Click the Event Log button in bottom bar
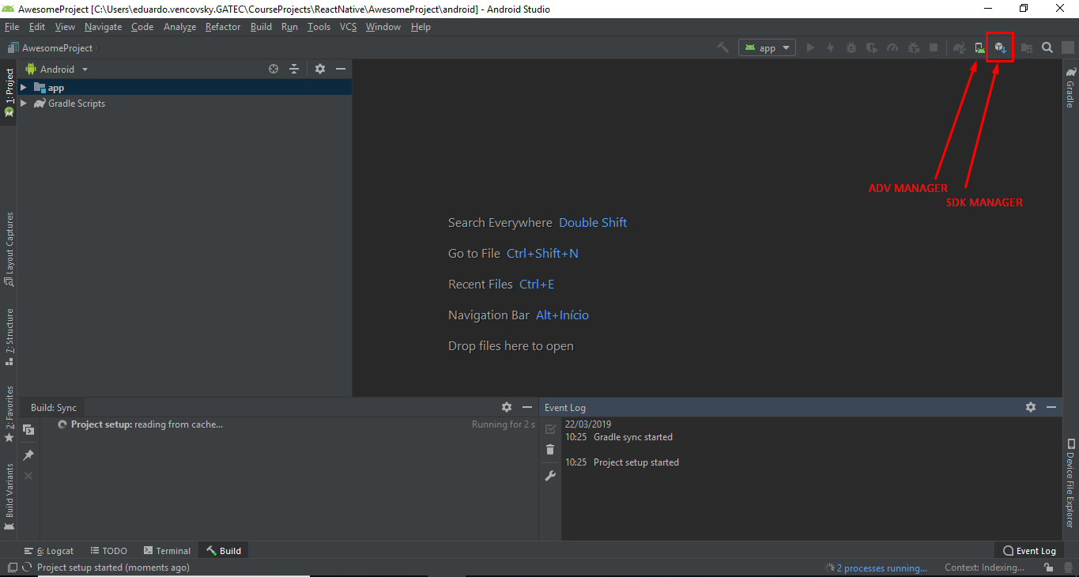This screenshot has width=1079, height=577. click(1029, 551)
